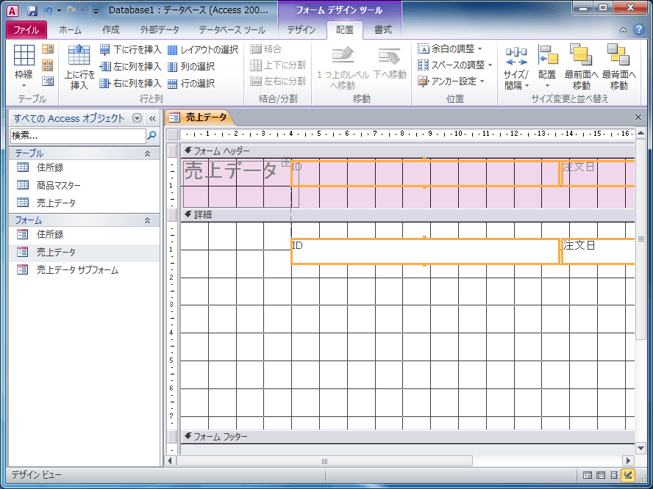Switch to the 作成 ribbon tab
Image resolution: width=653 pixels, height=489 pixels.
point(111,30)
